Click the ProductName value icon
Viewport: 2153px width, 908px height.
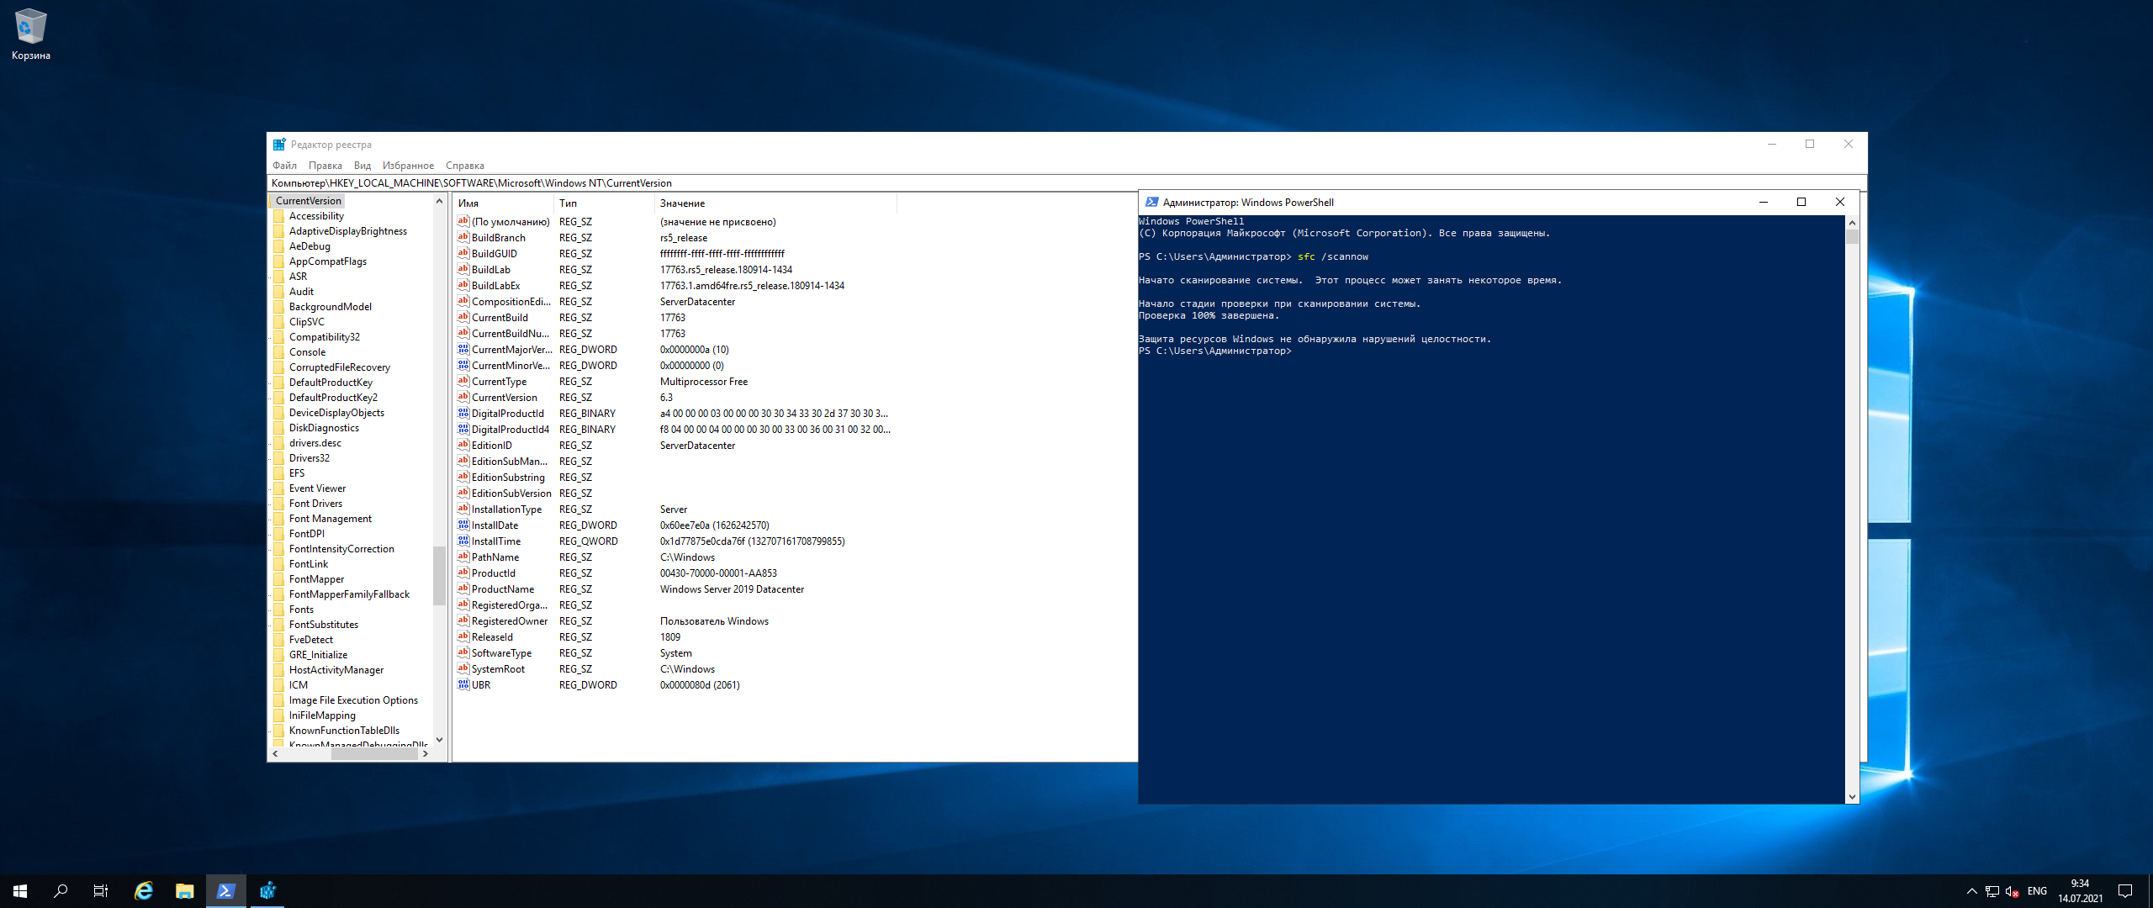click(x=463, y=589)
